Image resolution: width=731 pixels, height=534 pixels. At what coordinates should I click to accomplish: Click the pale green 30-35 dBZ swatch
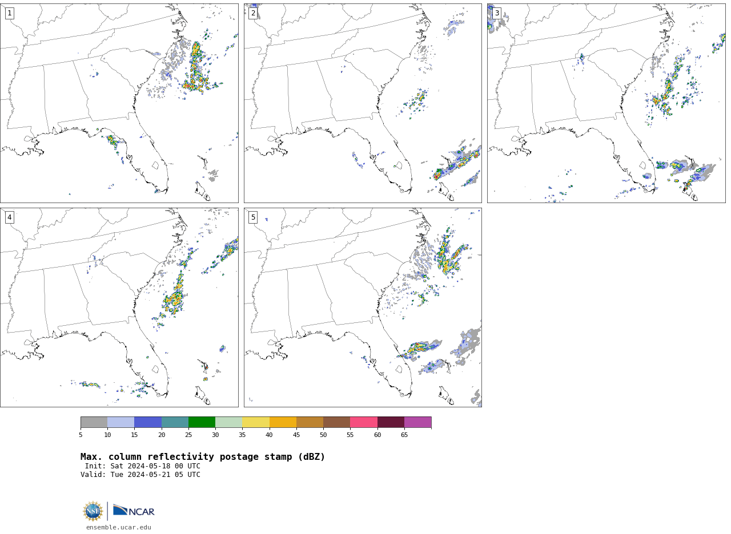tap(228, 422)
